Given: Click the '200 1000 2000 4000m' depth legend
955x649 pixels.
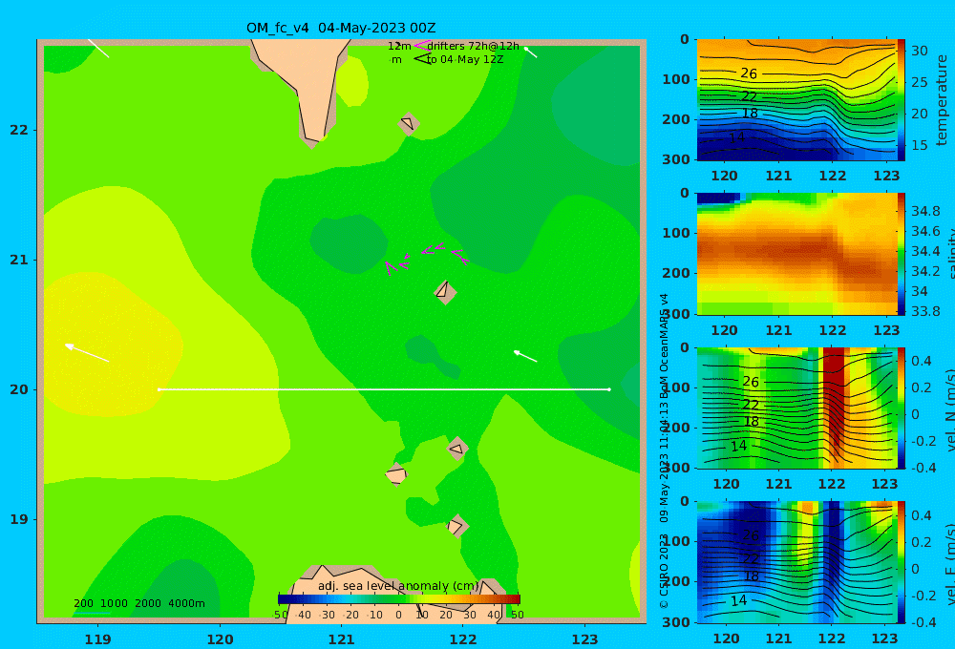Looking at the screenshot, I should point(138,603).
